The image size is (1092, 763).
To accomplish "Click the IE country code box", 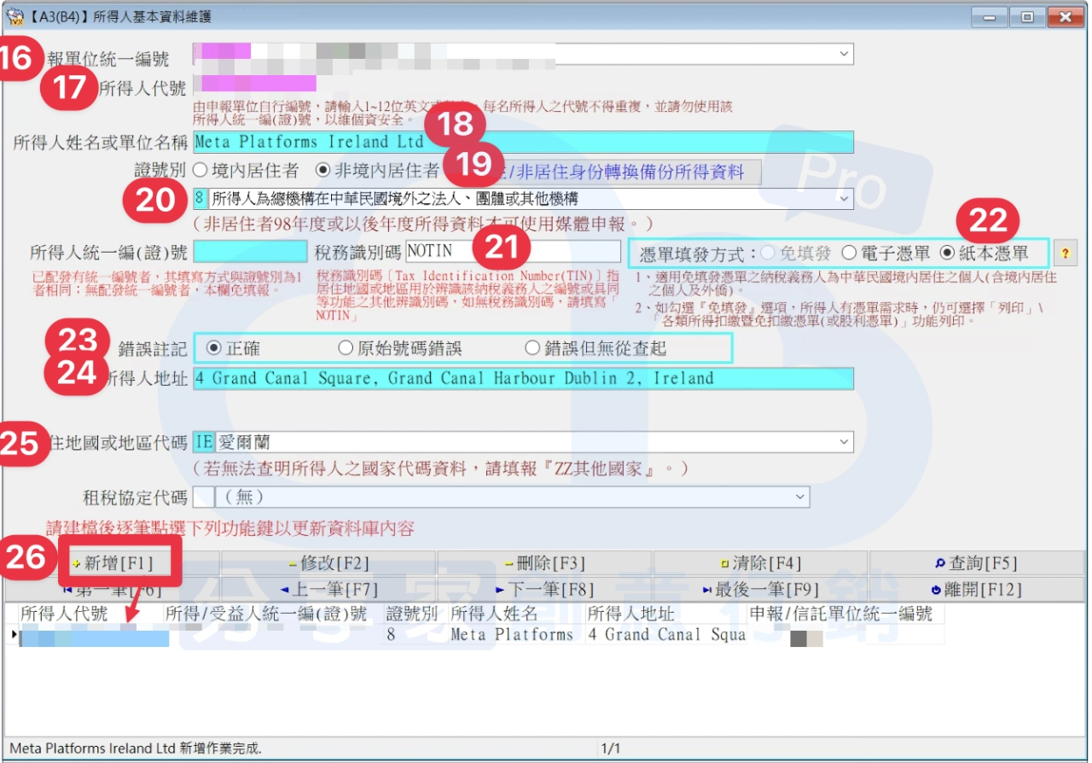I will click(203, 442).
